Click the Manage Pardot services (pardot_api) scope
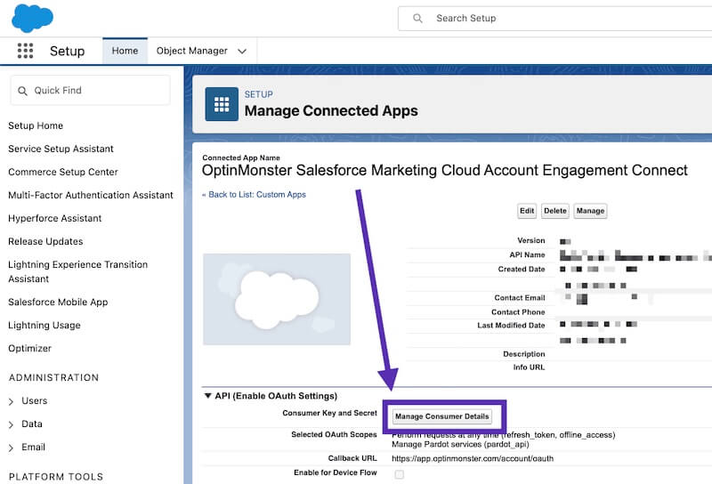This screenshot has width=712, height=484. pos(460,444)
